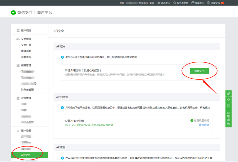This screenshot has height=162, width=238.
Task: Expand the 结算管理 sidebar section
Action: point(26,65)
